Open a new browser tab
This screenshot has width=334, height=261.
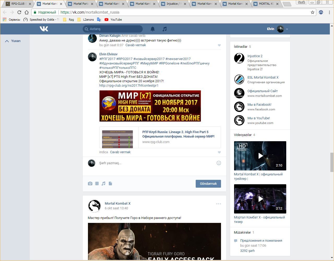tap(287, 4)
